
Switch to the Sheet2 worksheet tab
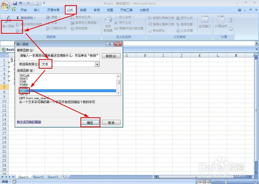tap(38, 177)
